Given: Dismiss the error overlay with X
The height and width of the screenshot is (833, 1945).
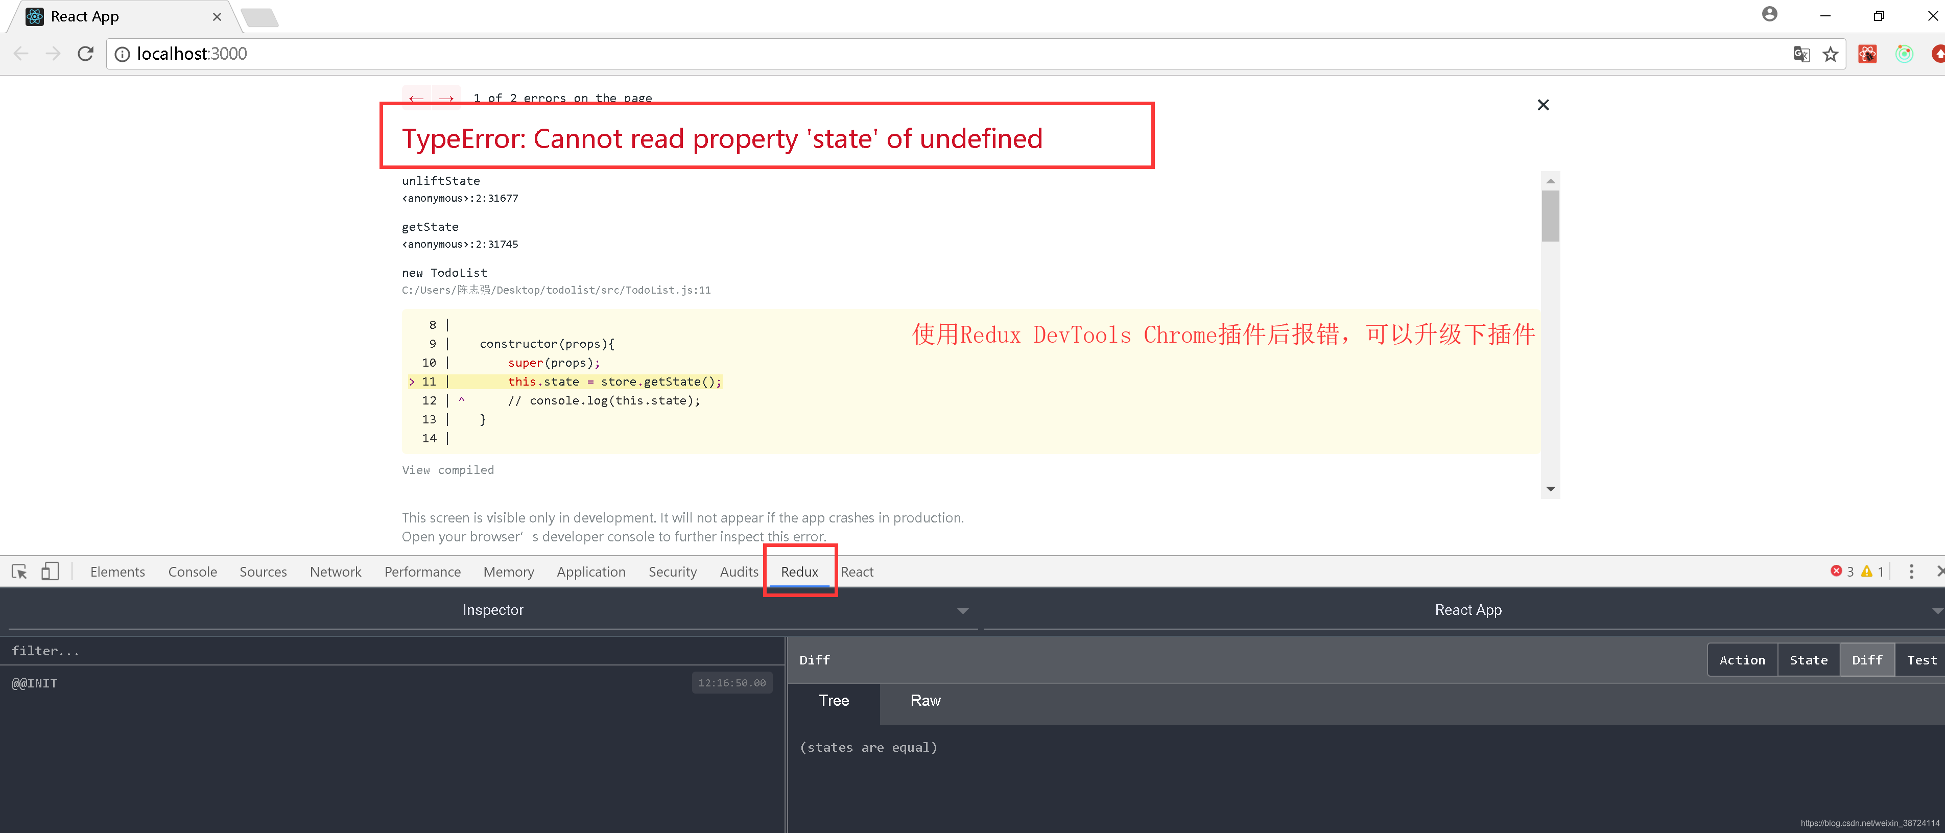Looking at the screenshot, I should point(1544,105).
